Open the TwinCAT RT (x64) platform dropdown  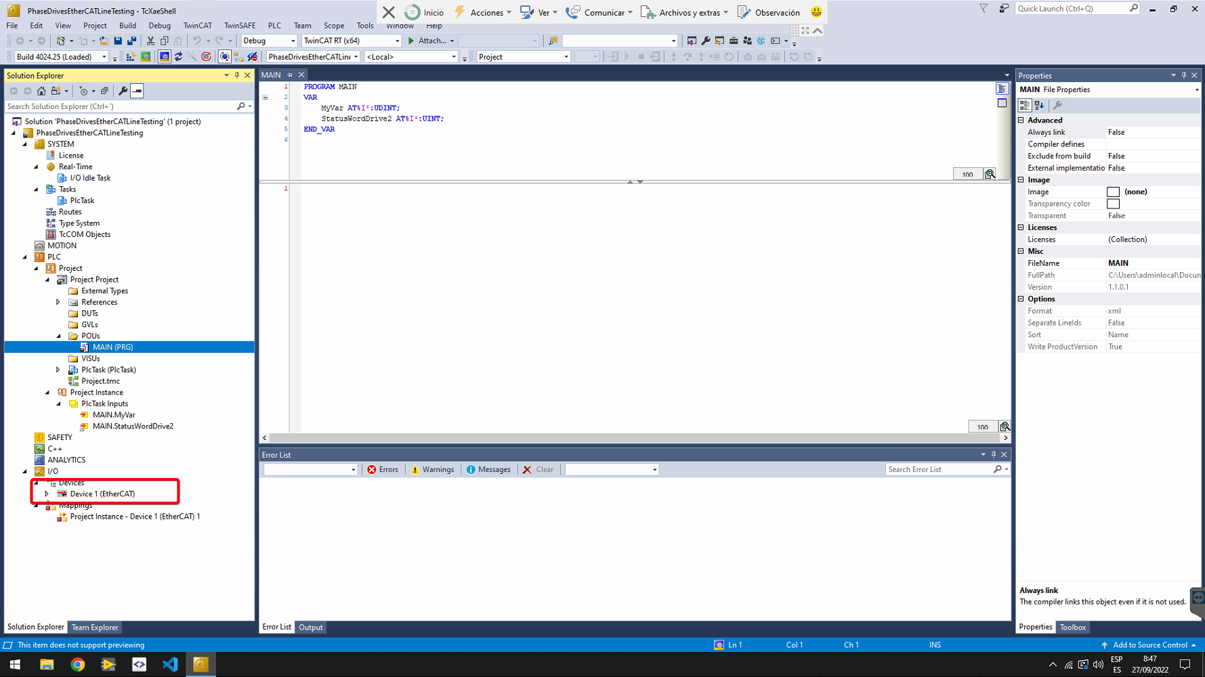352,41
